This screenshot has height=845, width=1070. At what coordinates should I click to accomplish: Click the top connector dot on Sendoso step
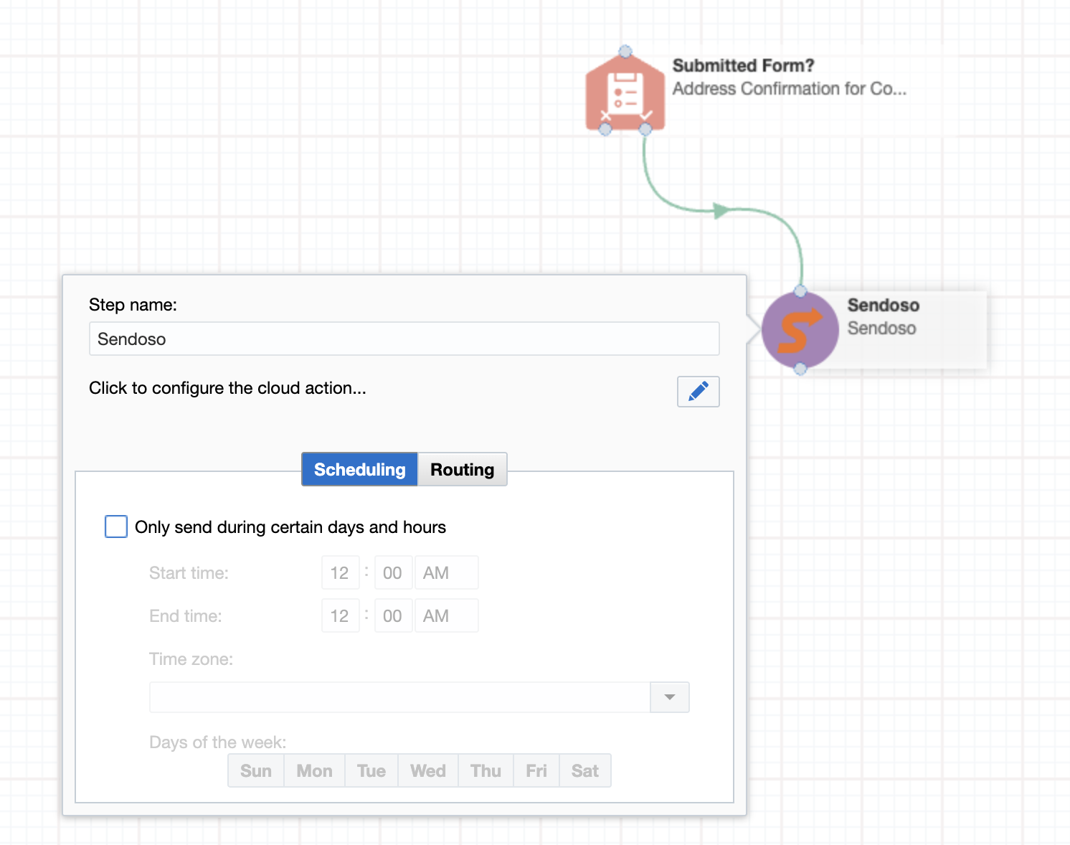tap(800, 291)
